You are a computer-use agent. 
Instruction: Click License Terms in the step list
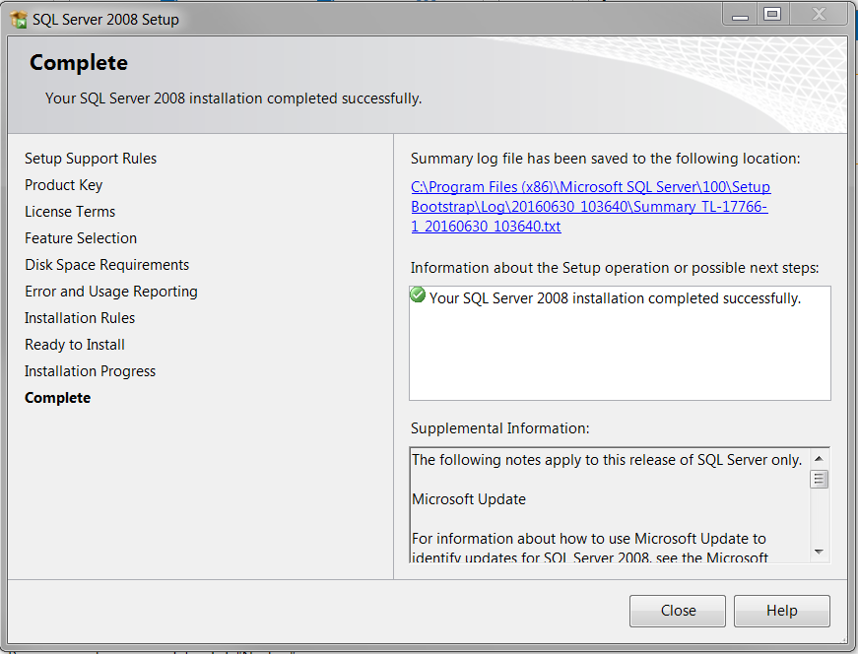coord(70,212)
